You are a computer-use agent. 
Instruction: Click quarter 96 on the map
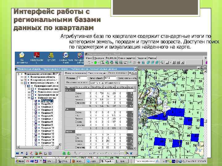[191, 103]
